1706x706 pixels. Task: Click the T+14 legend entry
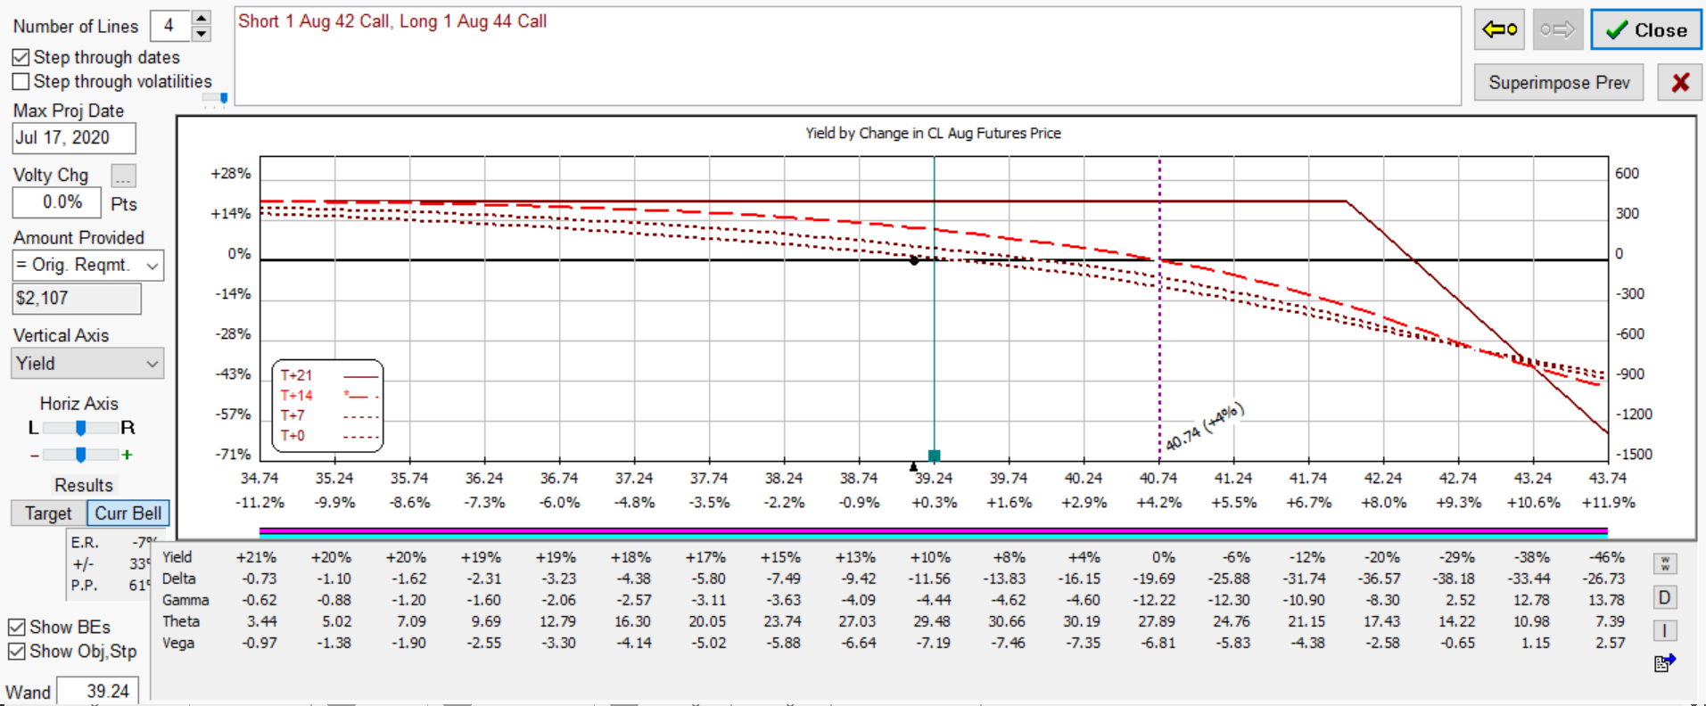pyautogui.click(x=329, y=396)
